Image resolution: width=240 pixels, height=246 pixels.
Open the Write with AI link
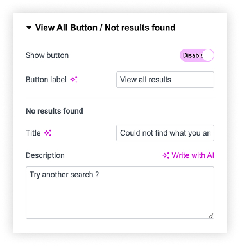188,155
